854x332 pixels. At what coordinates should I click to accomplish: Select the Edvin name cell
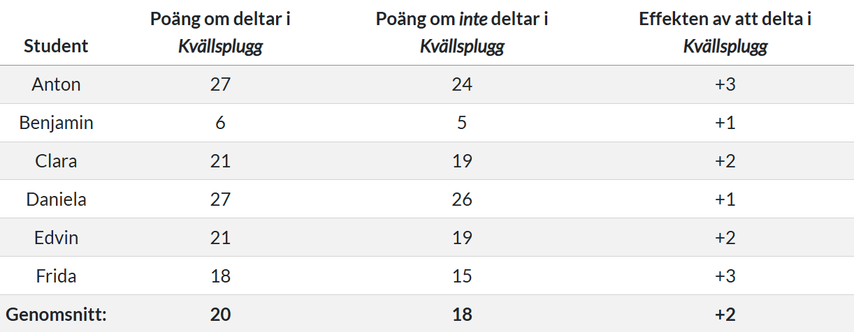(56, 238)
